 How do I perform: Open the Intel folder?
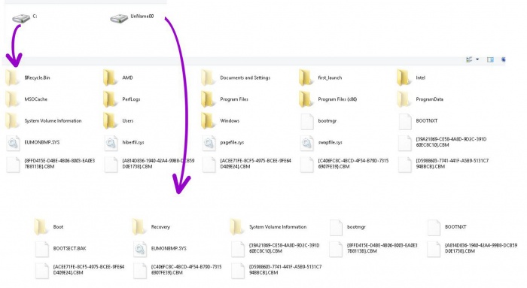pyautogui.click(x=411, y=77)
